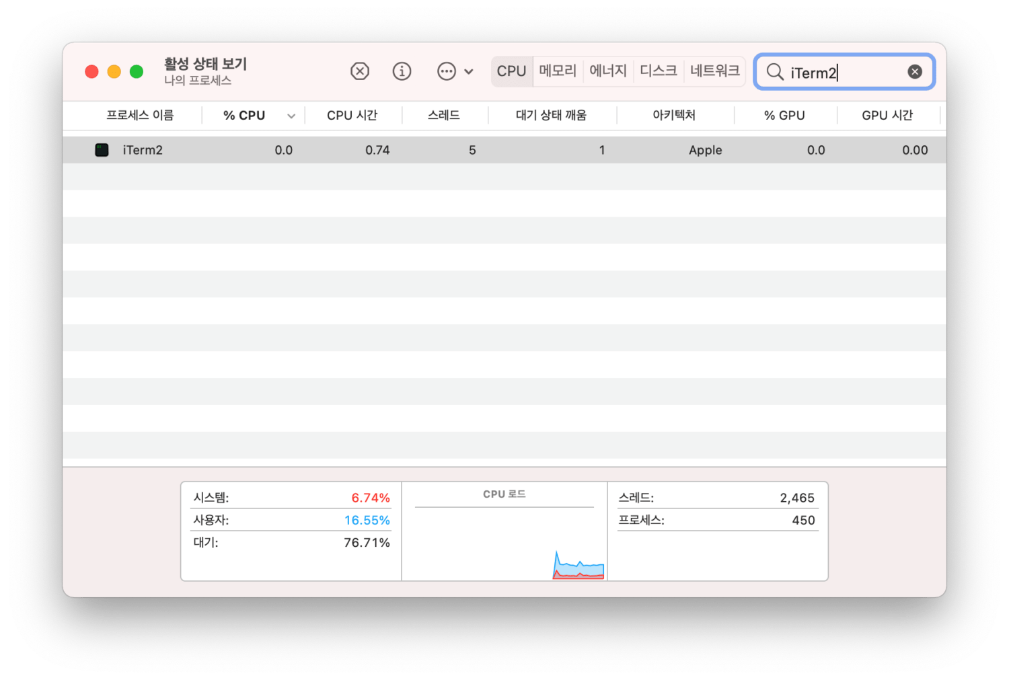
Task: Sort by 대기 상태 깨움 column header
Action: pos(551,116)
